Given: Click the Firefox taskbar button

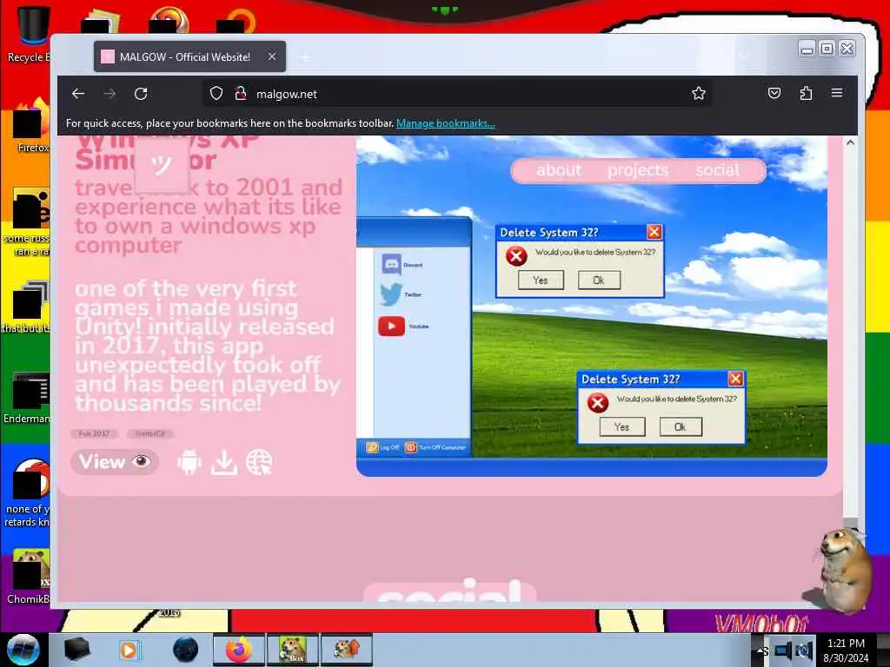Looking at the screenshot, I should coord(238,650).
